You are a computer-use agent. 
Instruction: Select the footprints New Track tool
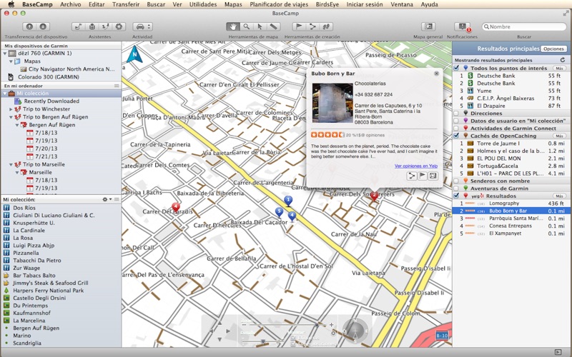(326, 26)
